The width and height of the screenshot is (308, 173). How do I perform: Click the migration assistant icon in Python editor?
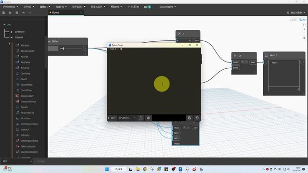coord(141,118)
